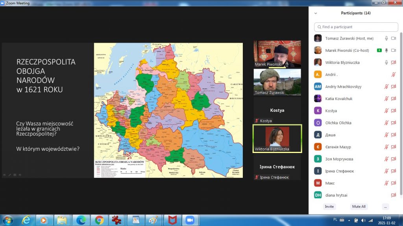Image resolution: width=403 pixels, height=226 pixels.
Task: Toggle Kostya's muted microphone in participants list
Action: 386,111
